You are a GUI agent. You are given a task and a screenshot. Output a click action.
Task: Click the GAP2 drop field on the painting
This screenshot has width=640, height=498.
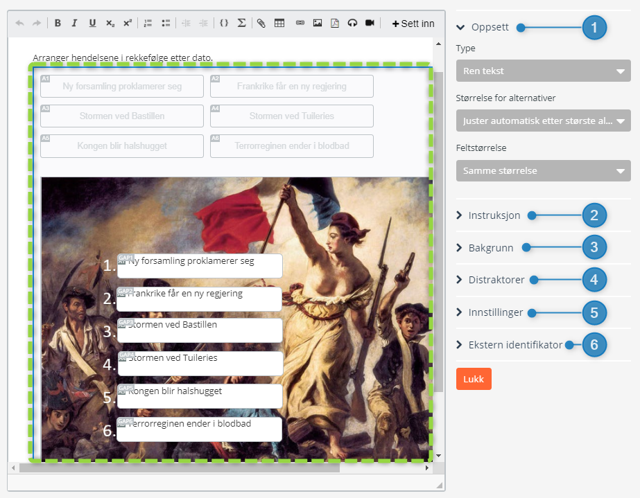(x=200, y=299)
